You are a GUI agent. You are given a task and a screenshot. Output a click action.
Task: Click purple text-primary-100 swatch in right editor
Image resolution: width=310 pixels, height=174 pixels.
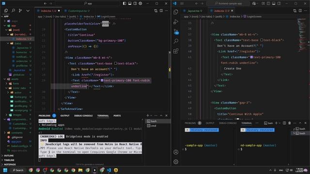click(251, 57)
